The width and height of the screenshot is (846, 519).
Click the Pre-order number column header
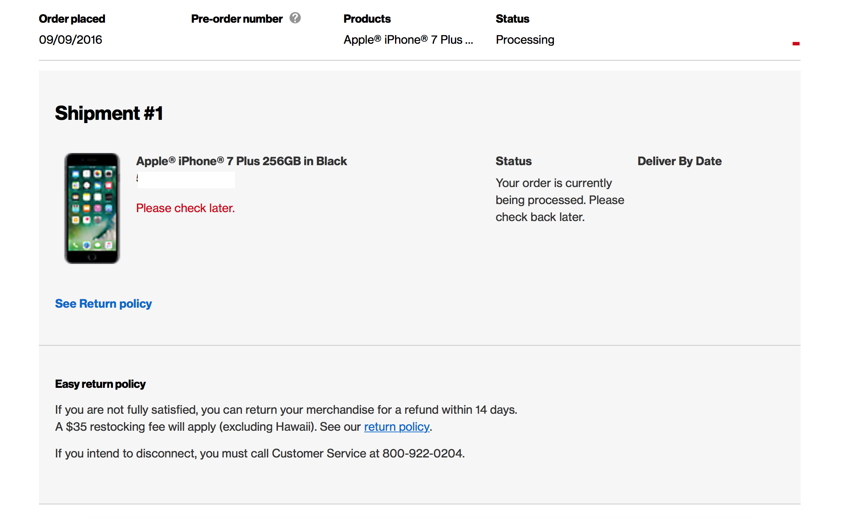(237, 19)
